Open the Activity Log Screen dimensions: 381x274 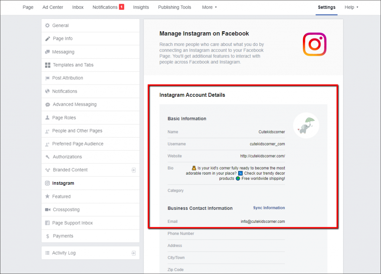tap(90, 253)
